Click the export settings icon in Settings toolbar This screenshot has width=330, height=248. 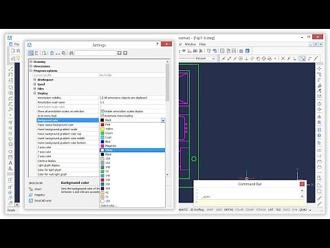(44, 53)
